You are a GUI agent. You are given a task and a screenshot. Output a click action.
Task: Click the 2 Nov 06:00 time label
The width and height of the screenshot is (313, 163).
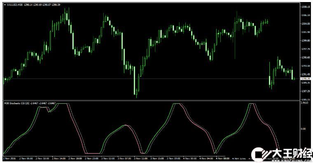(x=26, y=158)
